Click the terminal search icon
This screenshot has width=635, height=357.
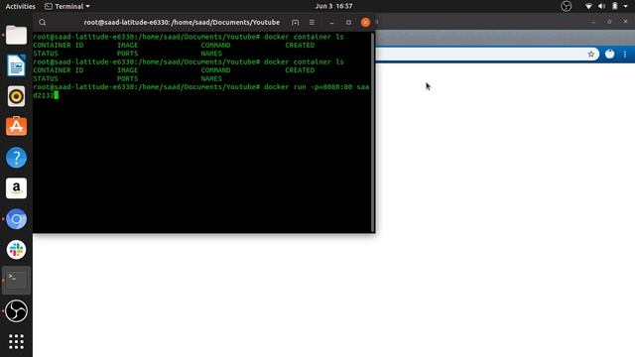click(43, 22)
